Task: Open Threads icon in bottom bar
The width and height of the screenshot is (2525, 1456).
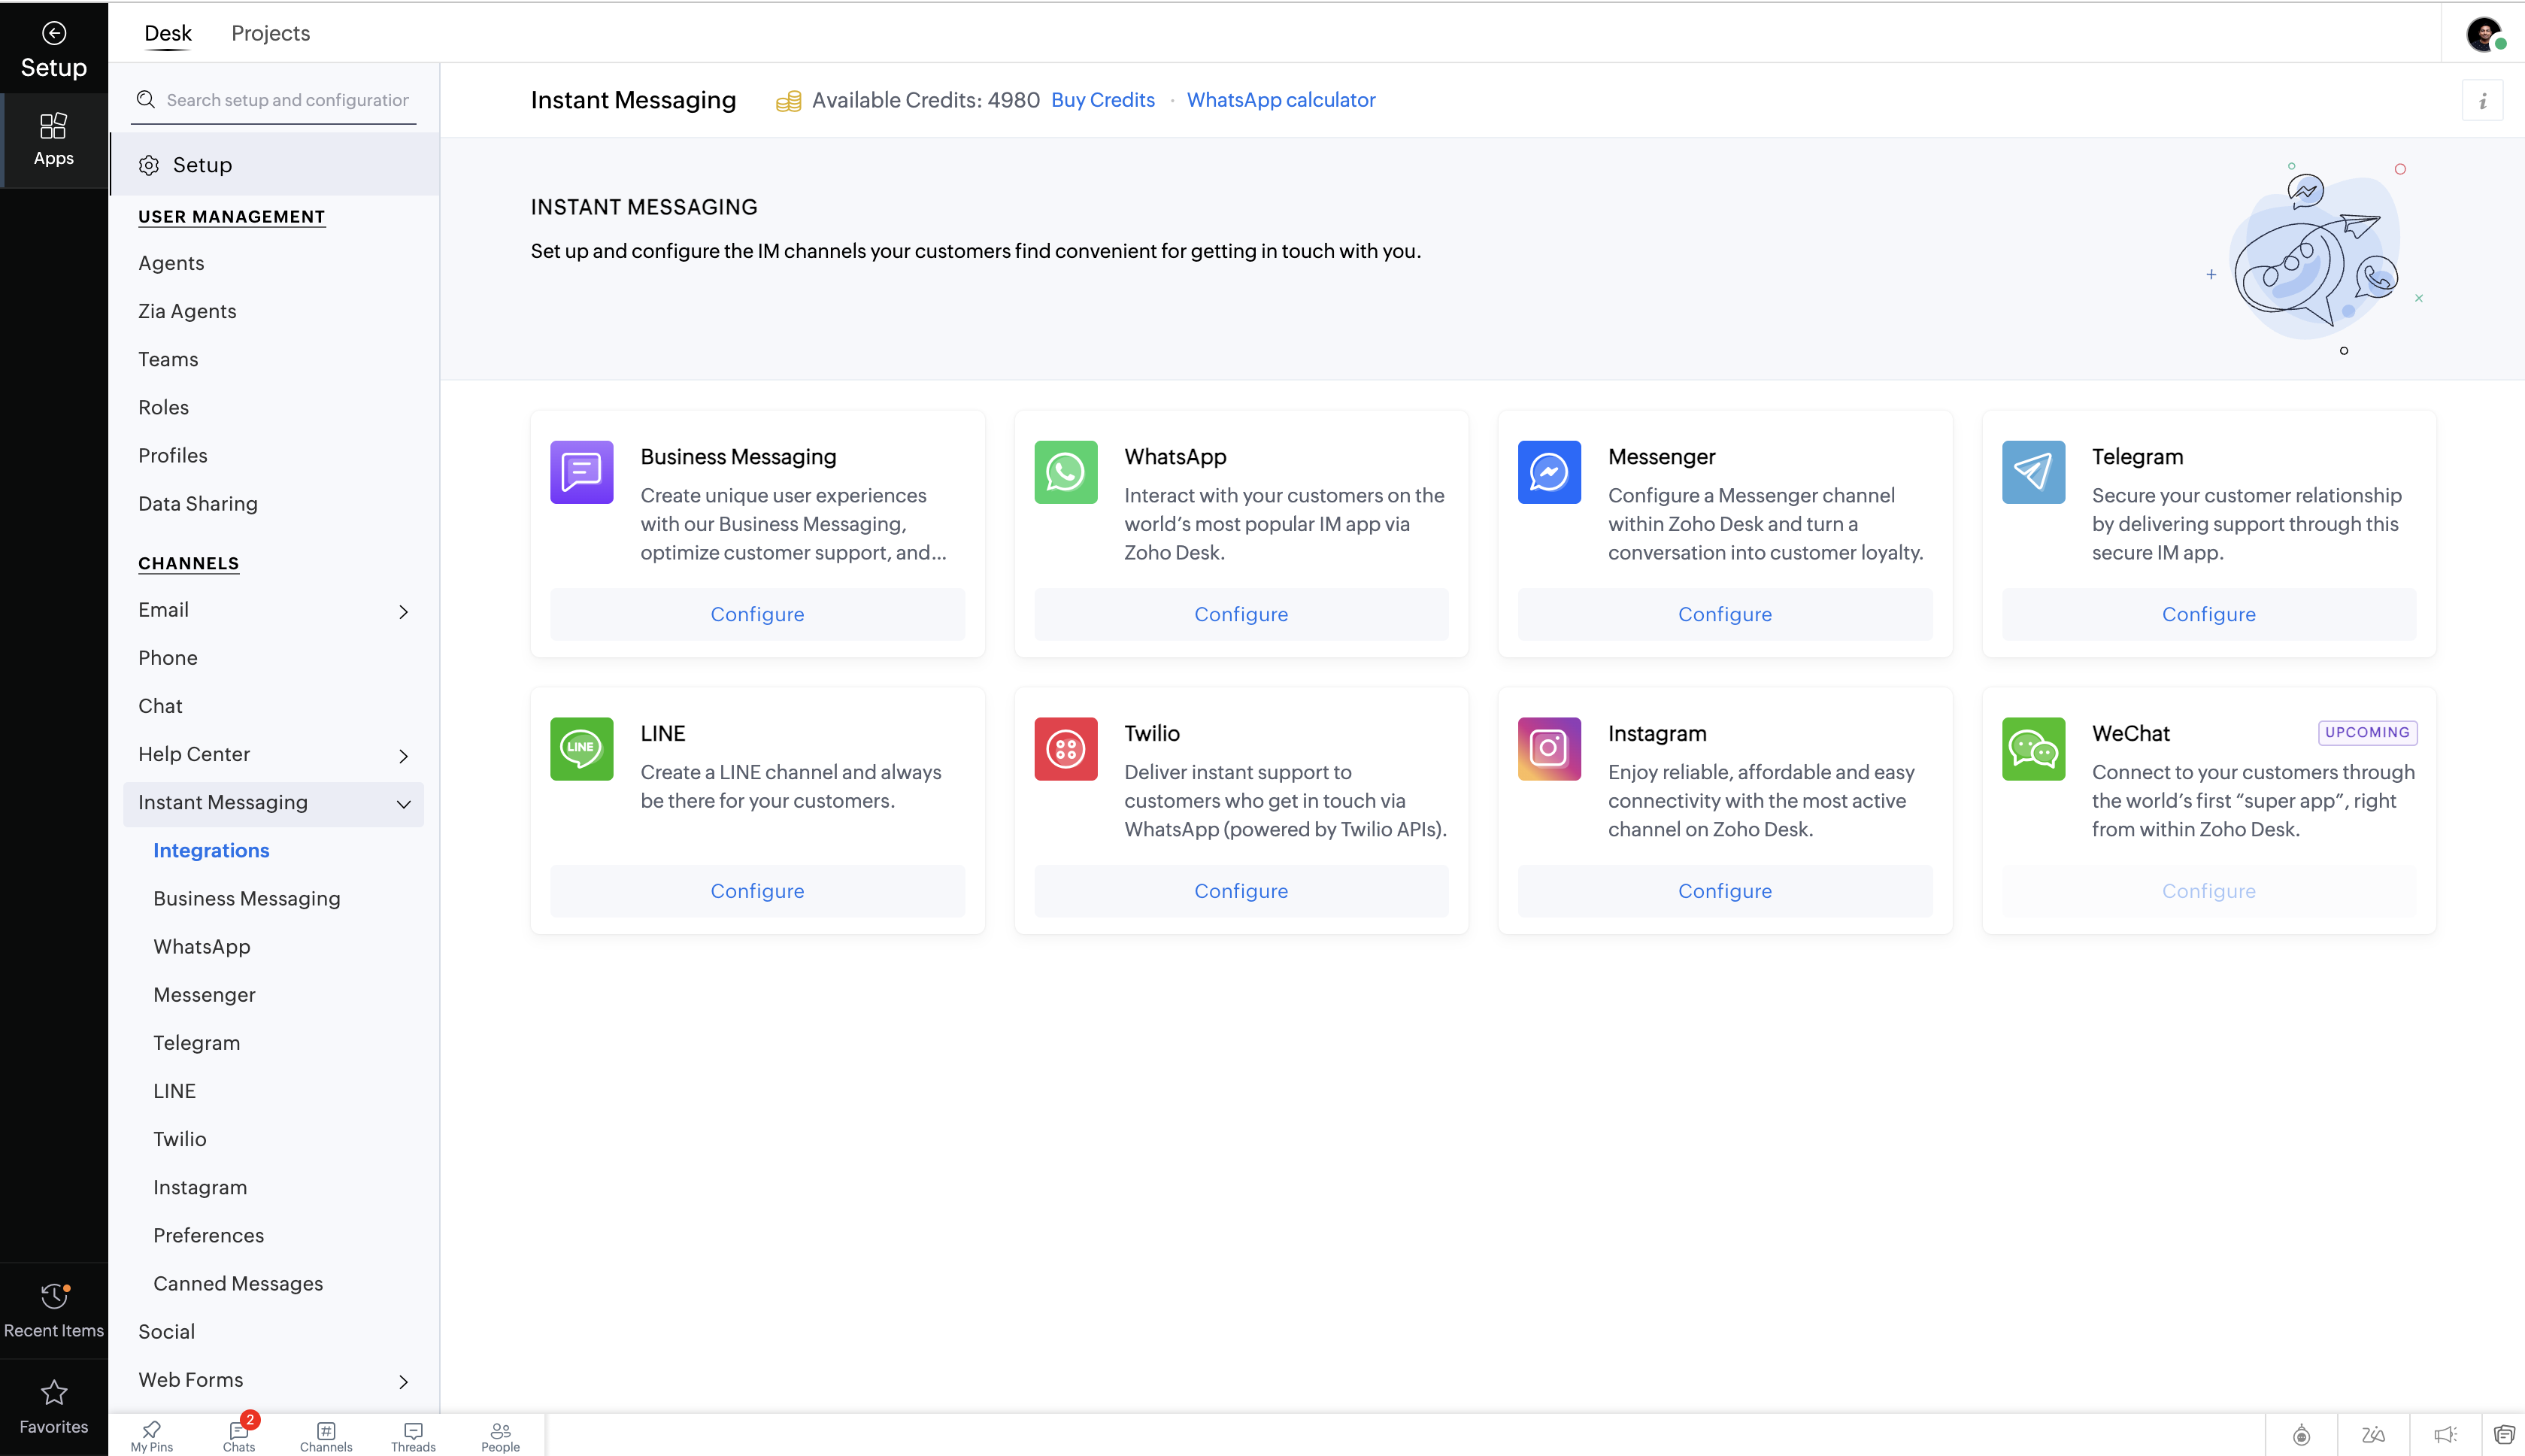Action: pyautogui.click(x=413, y=1434)
